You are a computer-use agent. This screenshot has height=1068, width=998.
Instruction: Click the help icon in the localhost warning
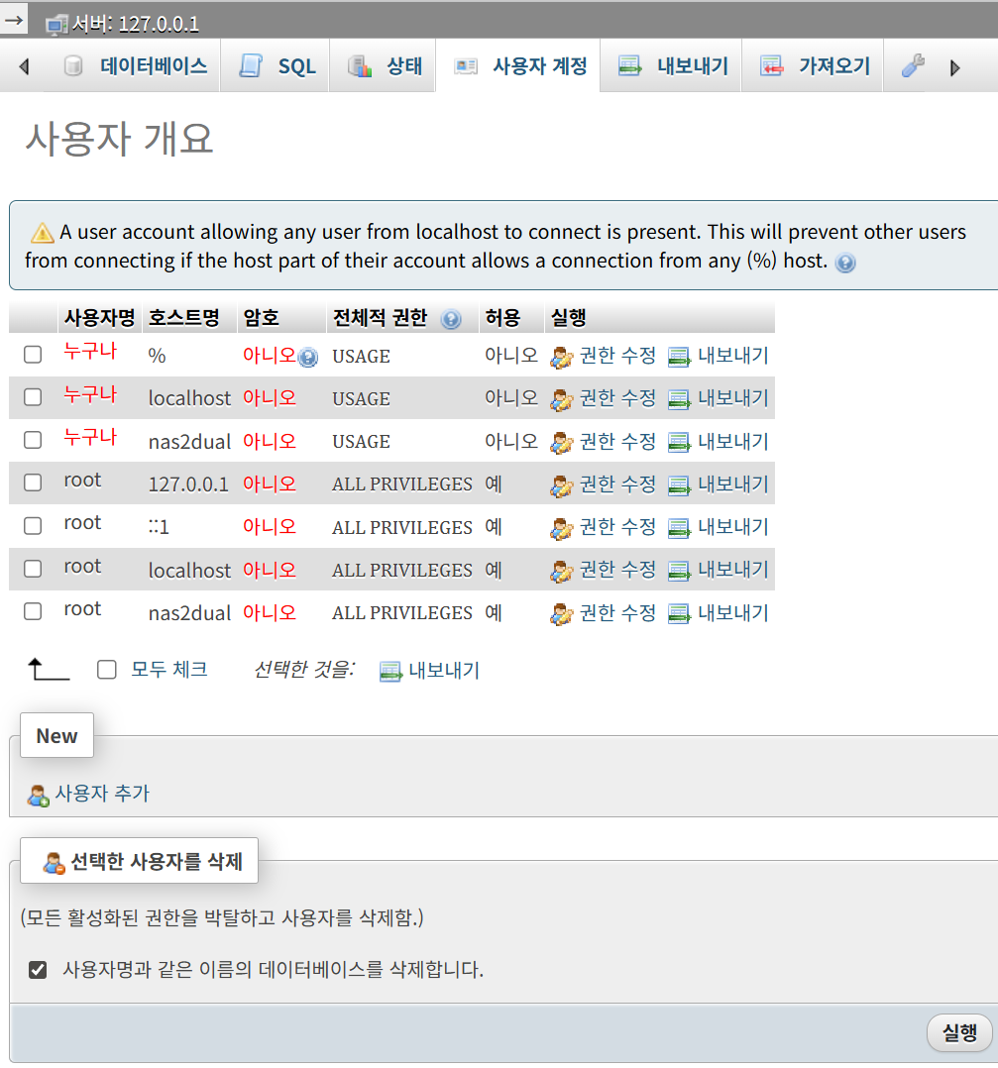click(x=843, y=264)
